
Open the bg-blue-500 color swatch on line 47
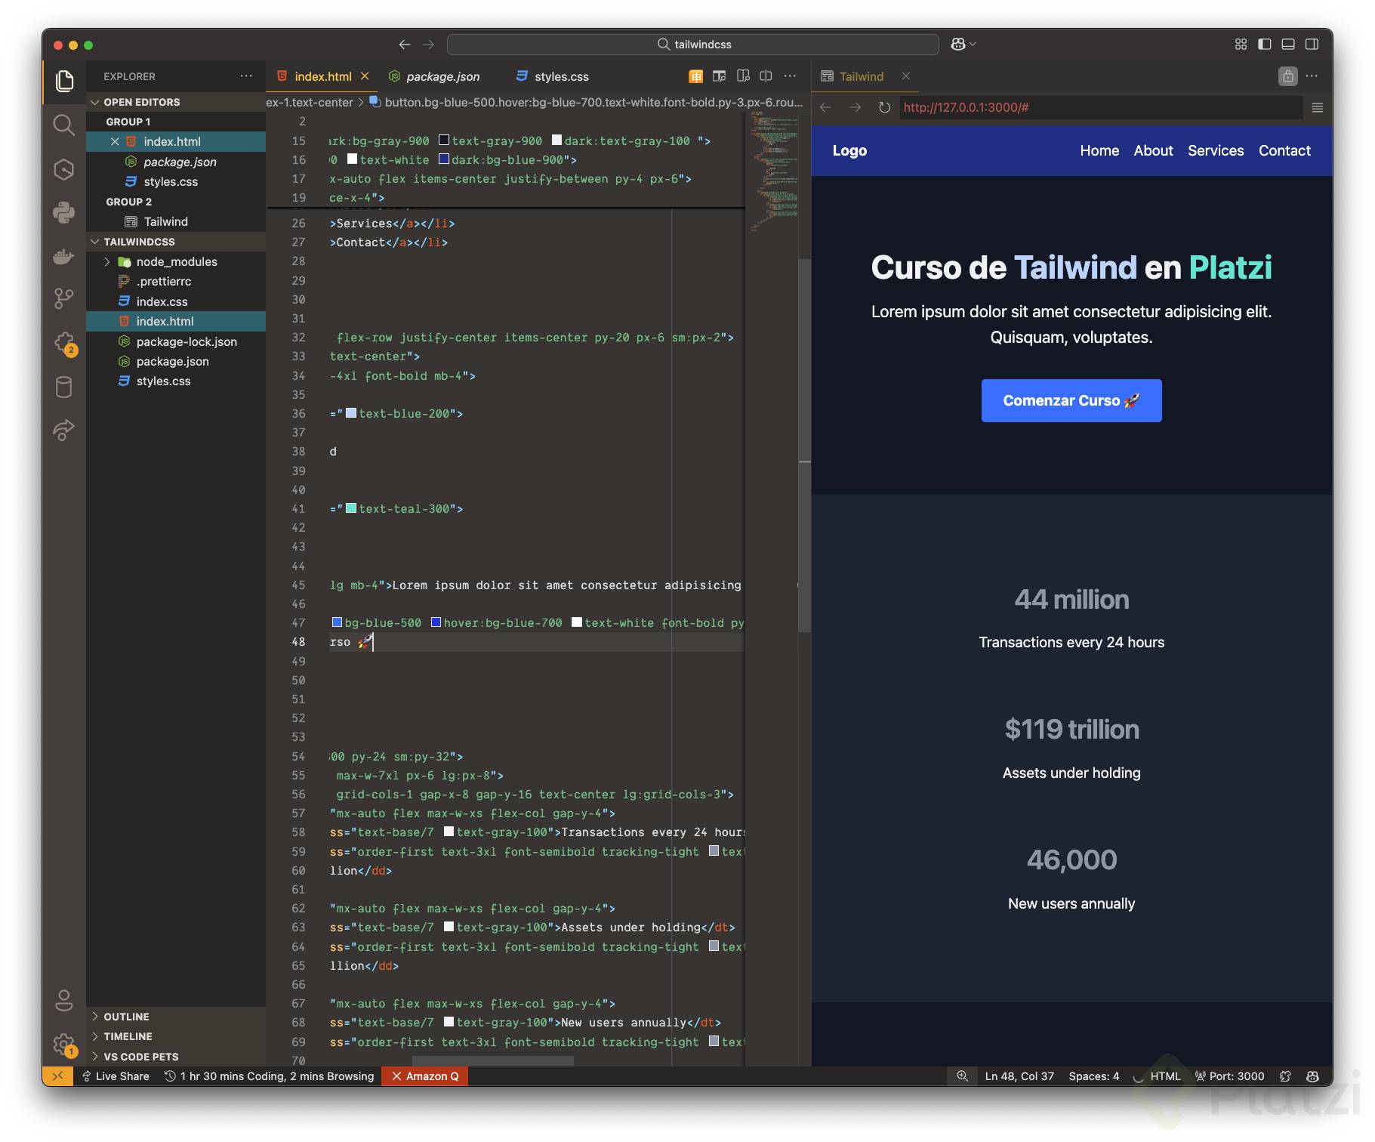coord(338,622)
